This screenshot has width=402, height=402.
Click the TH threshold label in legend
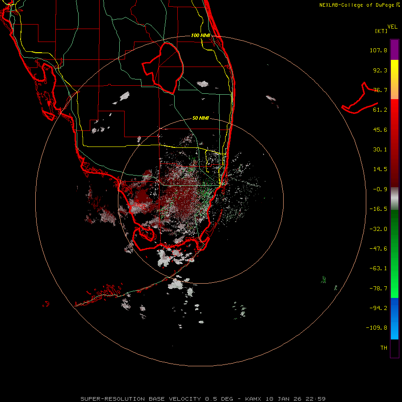click(x=384, y=348)
